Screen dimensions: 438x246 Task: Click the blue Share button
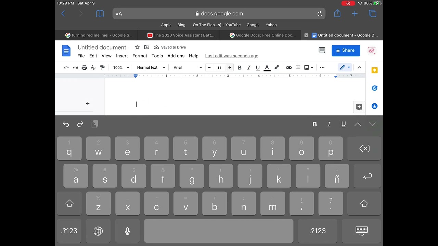(346, 51)
